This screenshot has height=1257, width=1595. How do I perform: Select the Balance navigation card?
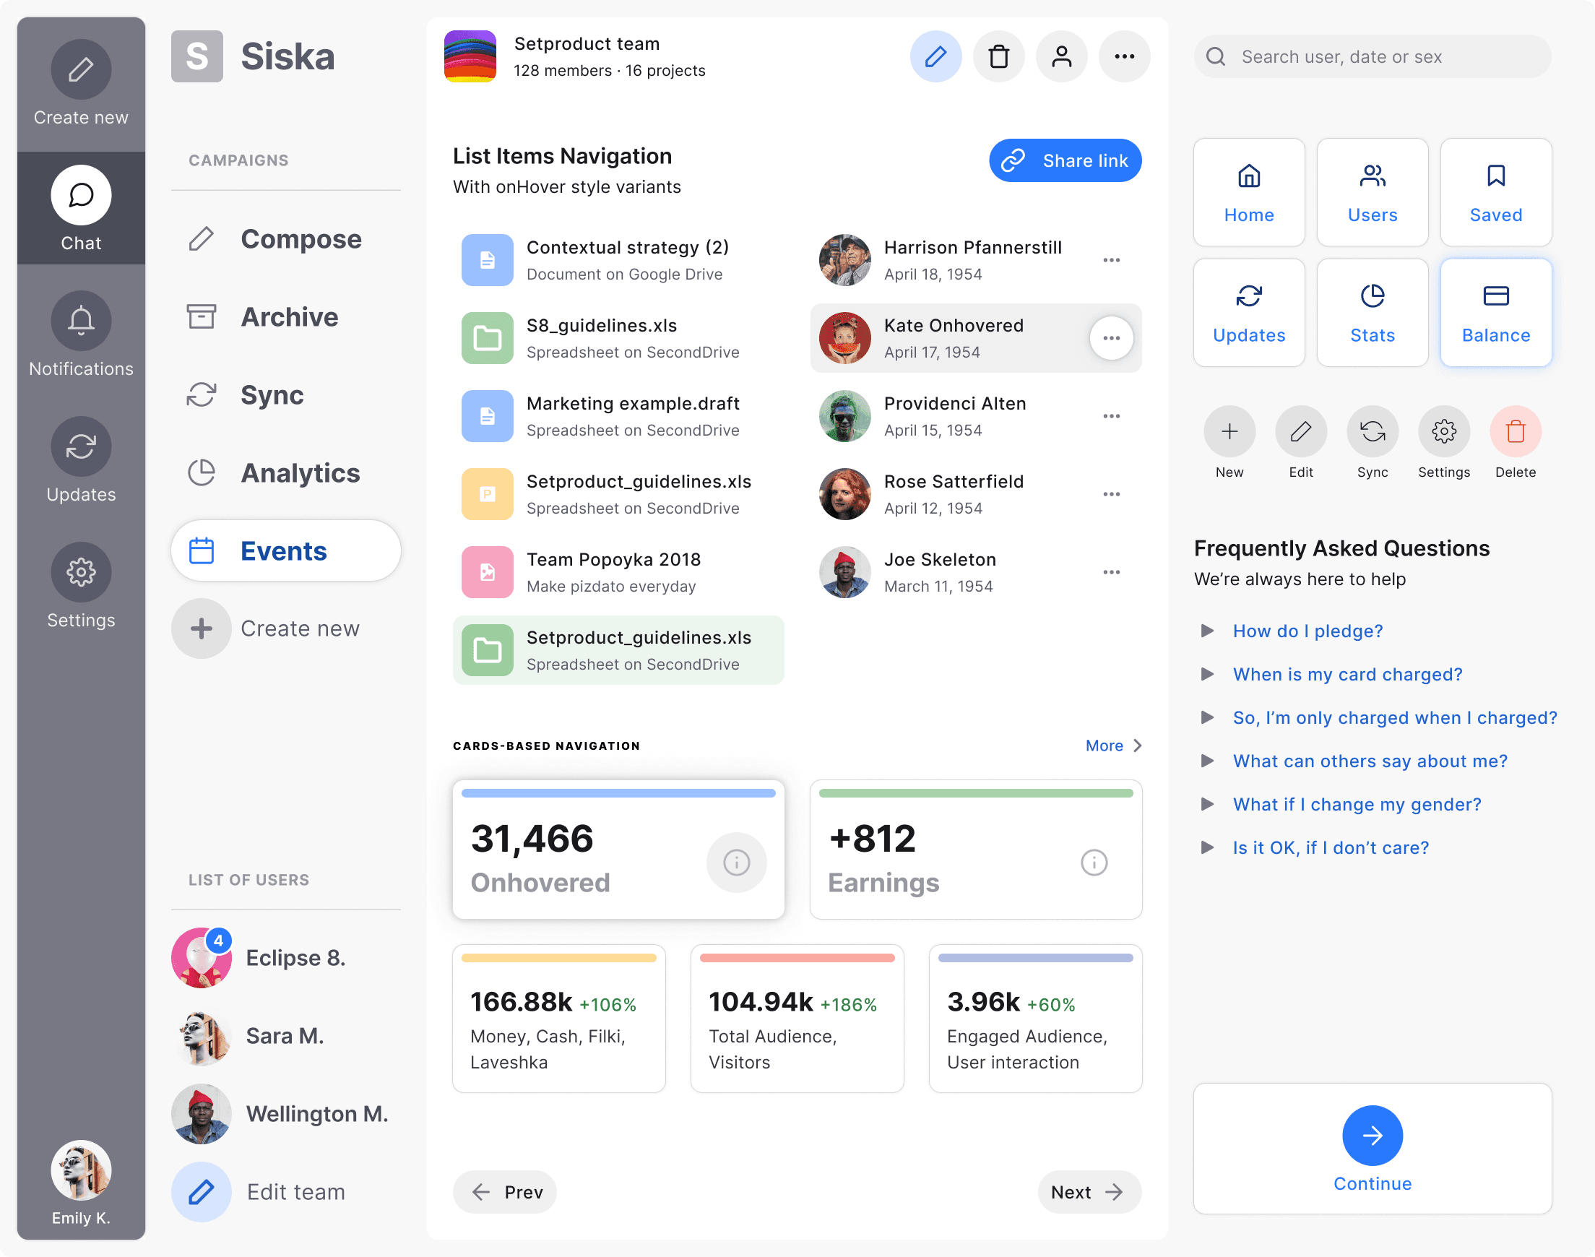coord(1496,312)
